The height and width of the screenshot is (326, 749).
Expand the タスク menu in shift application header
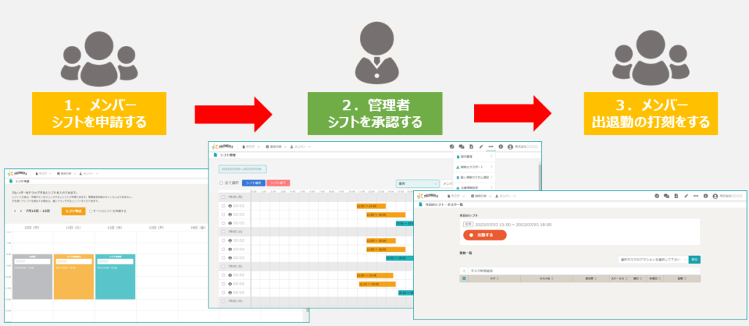click(43, 174)
